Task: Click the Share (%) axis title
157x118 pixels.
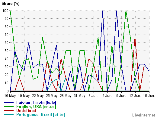Action: (11, 4)
